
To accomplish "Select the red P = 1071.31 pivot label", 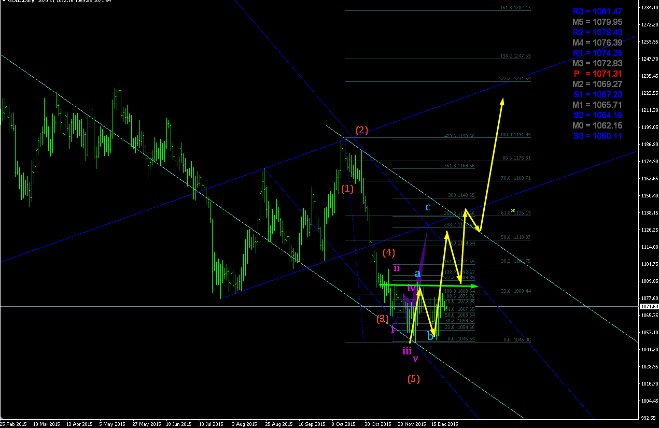I will pos(597,74).
